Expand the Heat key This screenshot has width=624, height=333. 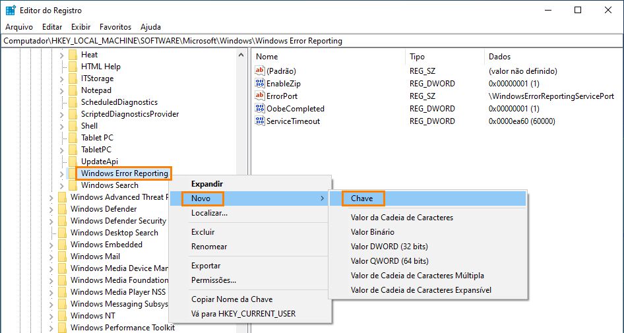coord(62,55)
